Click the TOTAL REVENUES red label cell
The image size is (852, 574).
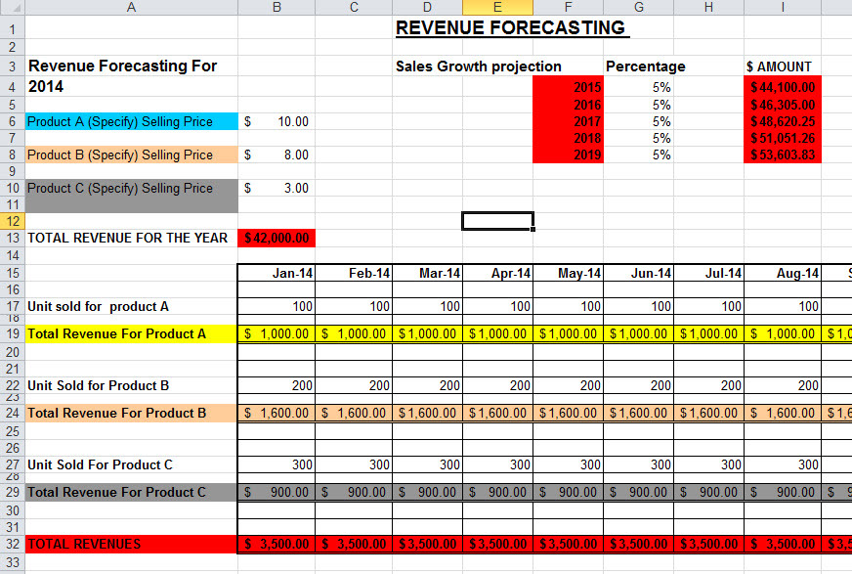(132, 544)
